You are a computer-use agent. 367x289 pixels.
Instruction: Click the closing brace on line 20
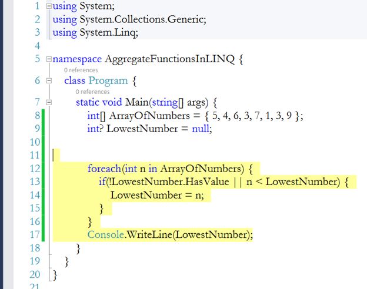pos(55,275)
